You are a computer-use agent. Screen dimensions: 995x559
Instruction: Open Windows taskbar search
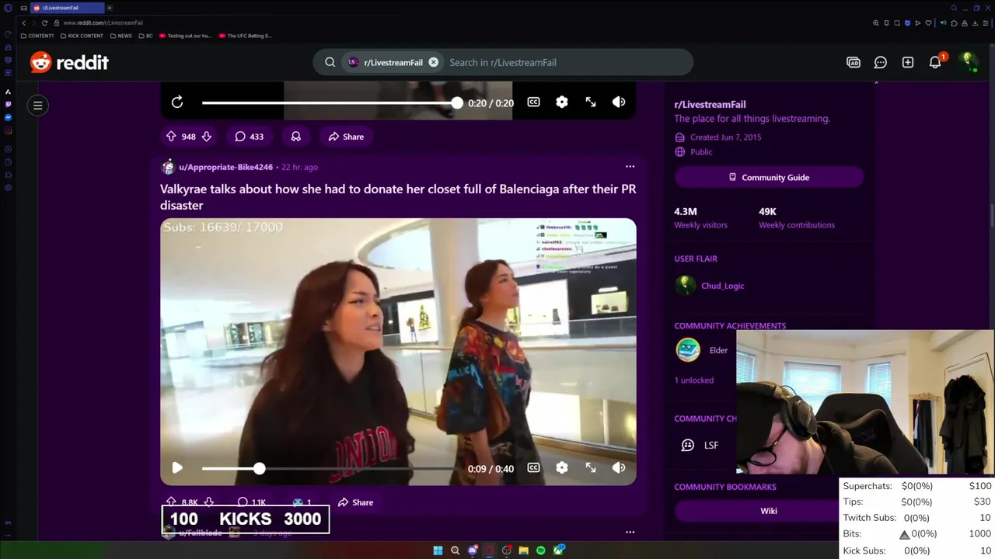pyautogui.click(x=456, y=550)
